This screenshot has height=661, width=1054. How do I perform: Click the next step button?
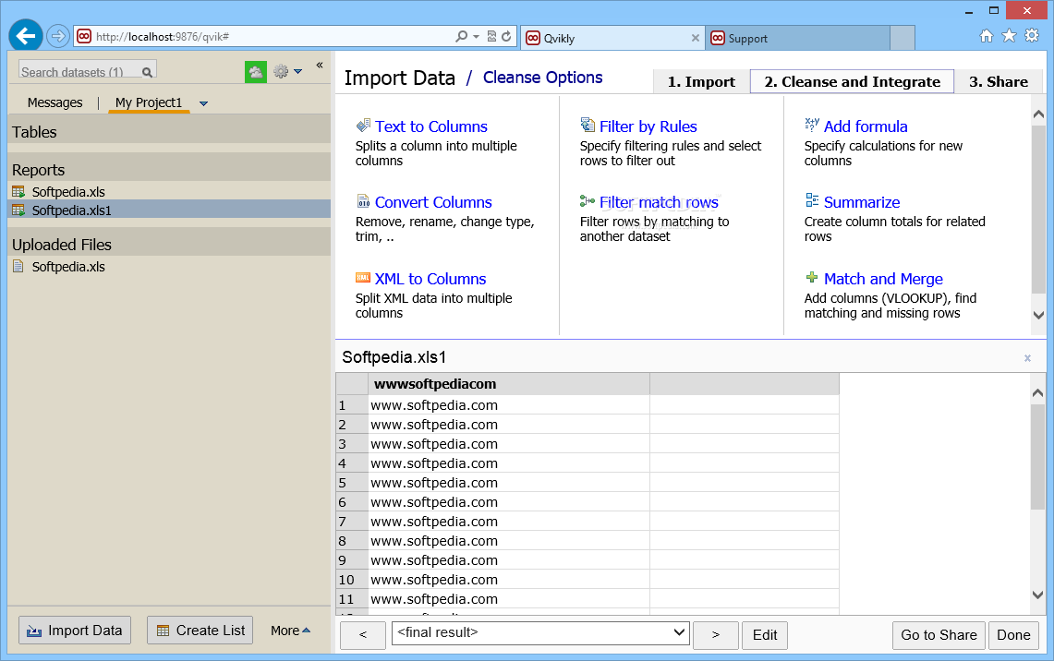tap(716, 635)
